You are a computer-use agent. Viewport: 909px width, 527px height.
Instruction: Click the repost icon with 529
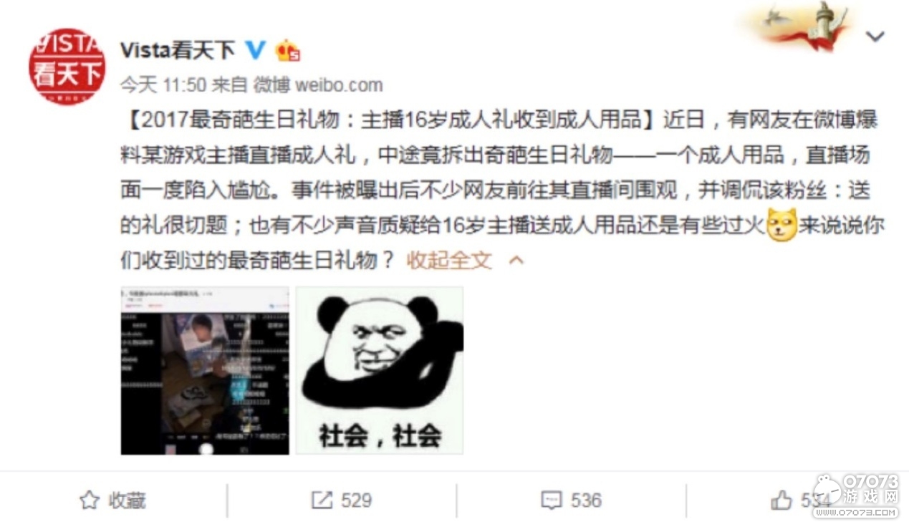(x=322, y=500)
